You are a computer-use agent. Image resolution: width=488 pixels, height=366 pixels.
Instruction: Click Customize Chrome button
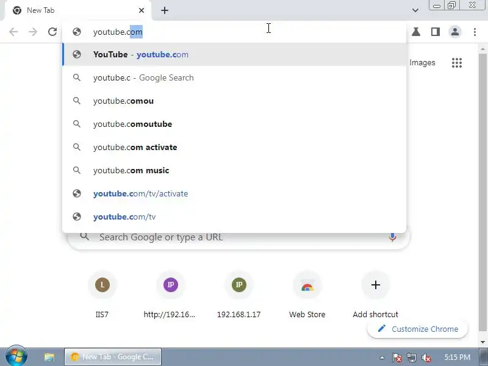[417, 329]
